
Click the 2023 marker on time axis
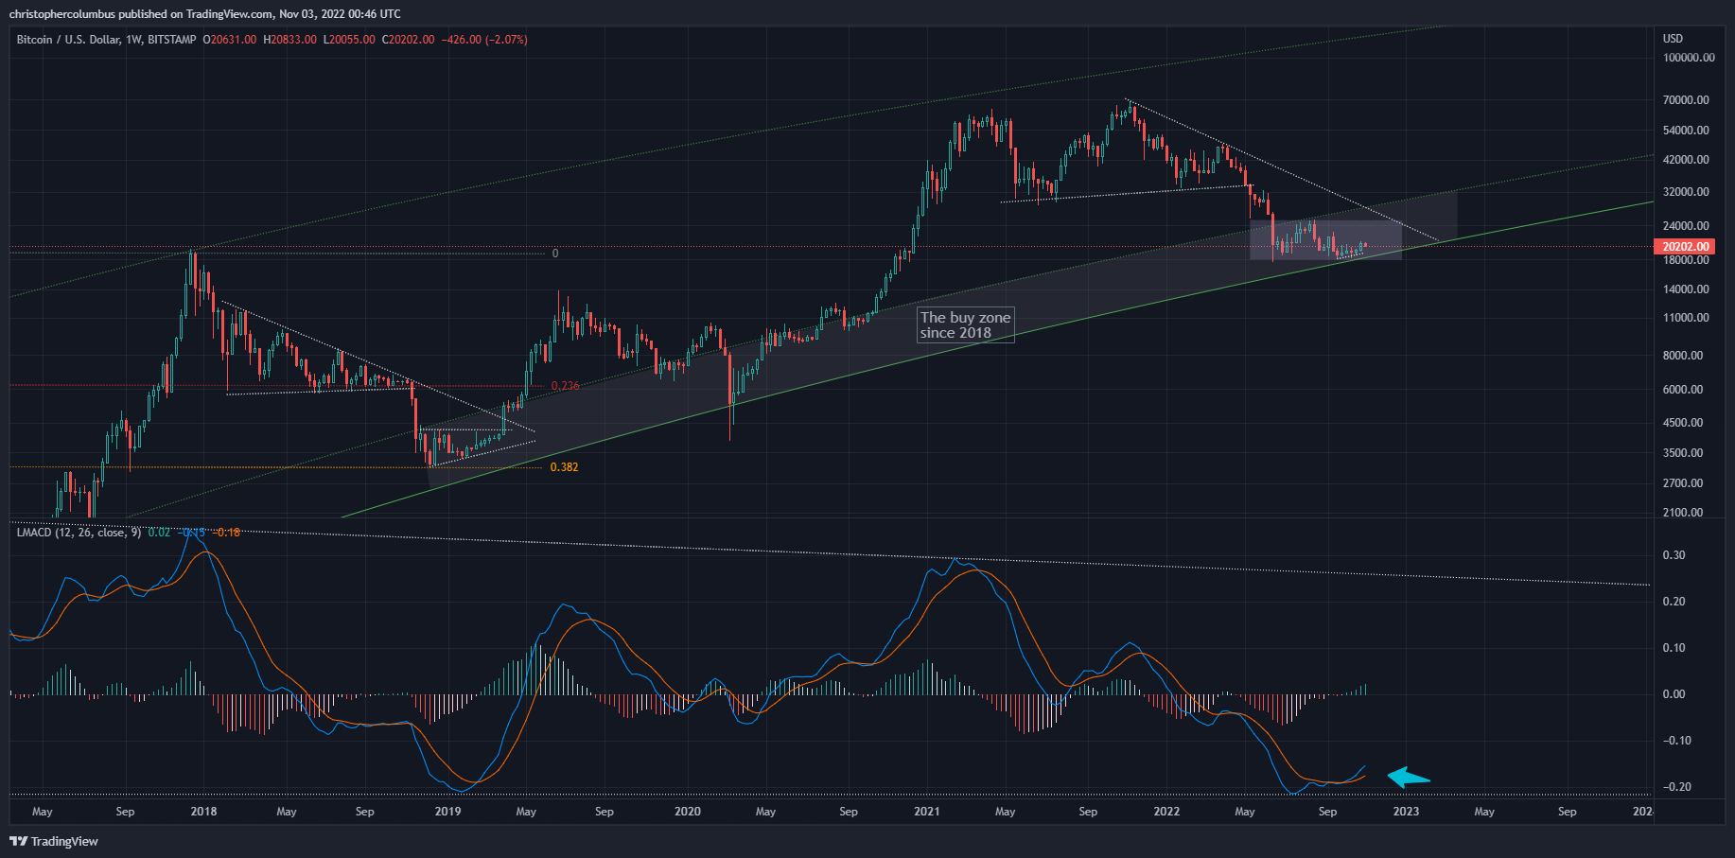pos(1406,812)
